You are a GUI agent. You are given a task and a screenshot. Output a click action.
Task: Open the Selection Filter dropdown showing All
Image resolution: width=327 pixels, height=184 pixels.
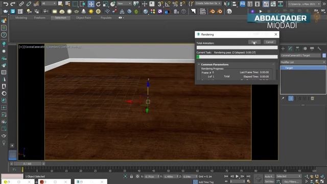click(49, 4)
